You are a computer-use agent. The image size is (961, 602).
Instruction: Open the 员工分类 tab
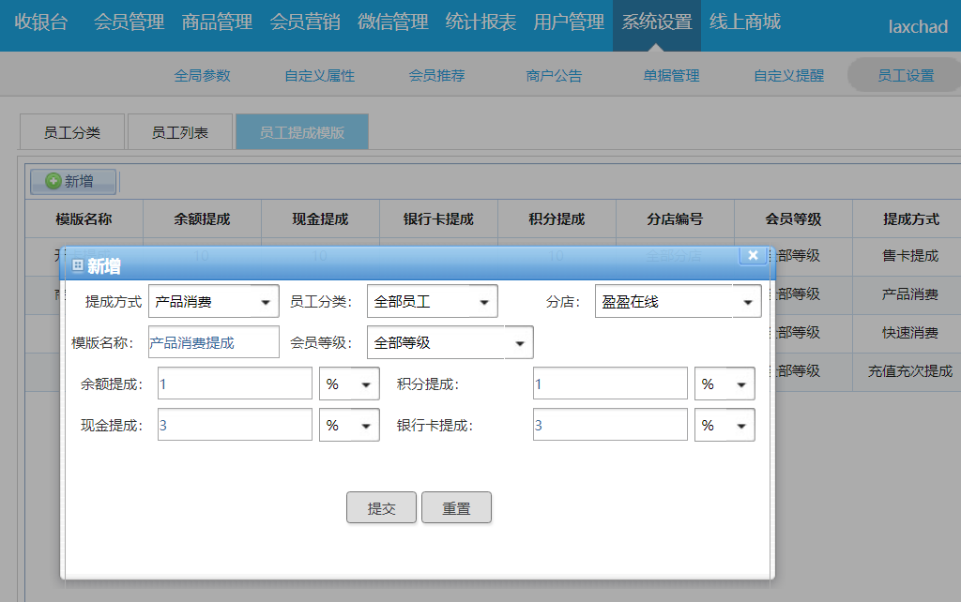72,133
